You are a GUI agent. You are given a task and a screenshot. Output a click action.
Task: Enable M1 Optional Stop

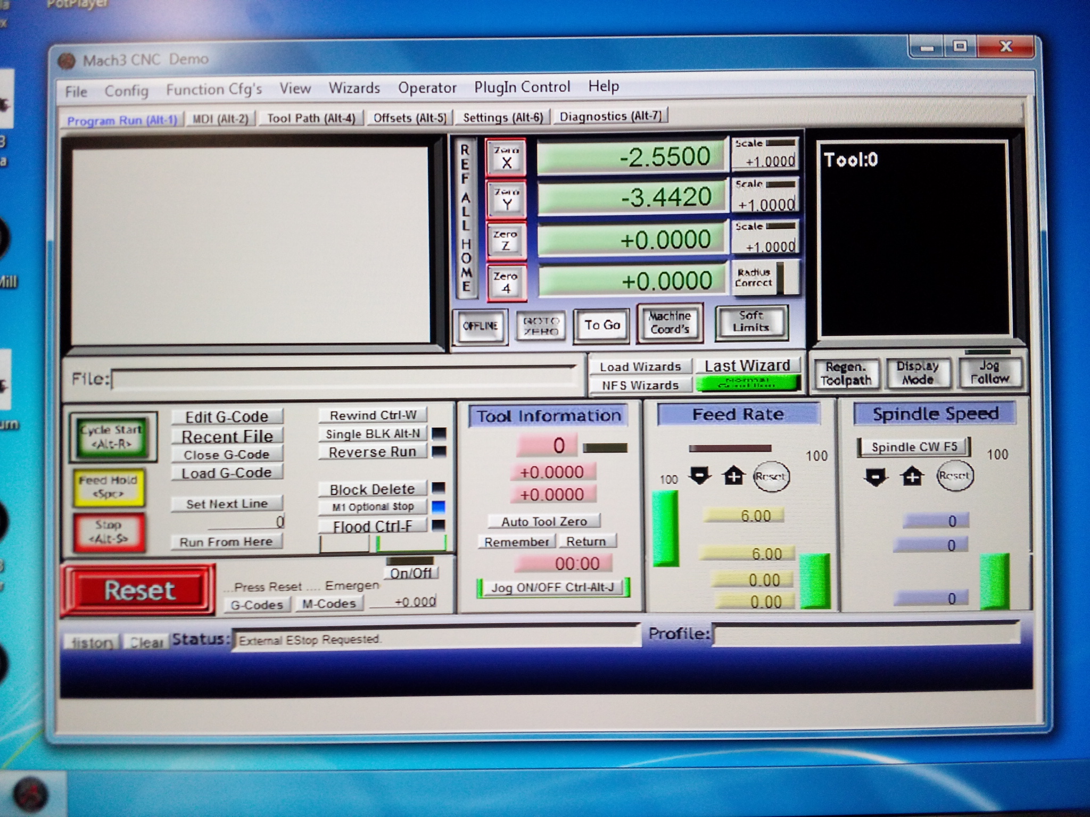click(x=373, y=507)
